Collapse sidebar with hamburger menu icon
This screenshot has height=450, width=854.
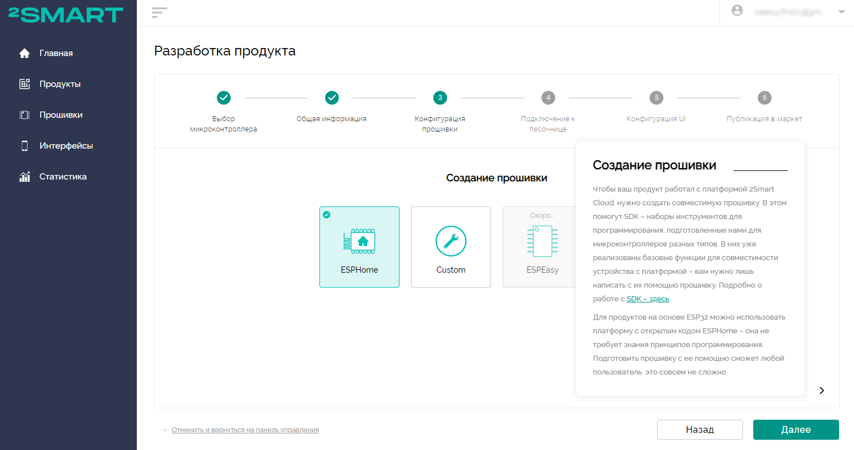(160, 13)
